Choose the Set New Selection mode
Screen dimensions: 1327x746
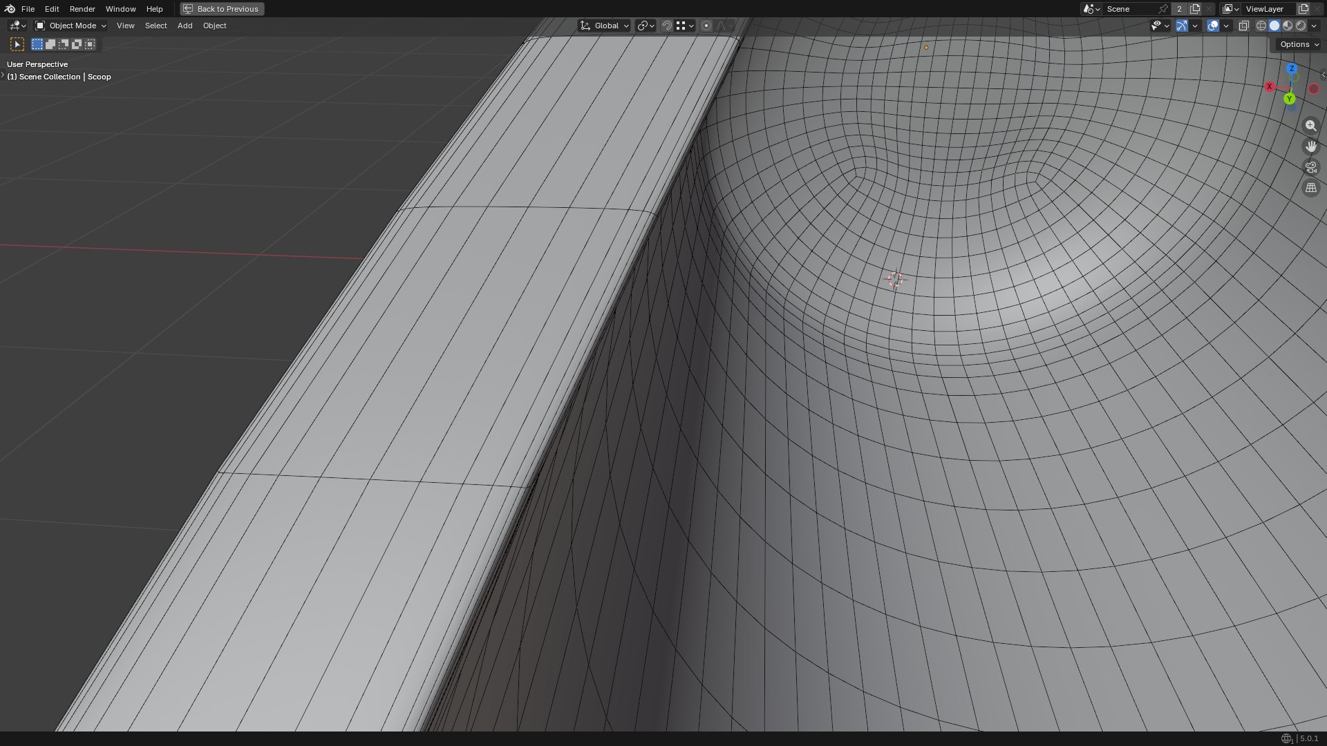pyautogui.click(x=37, y=44)
